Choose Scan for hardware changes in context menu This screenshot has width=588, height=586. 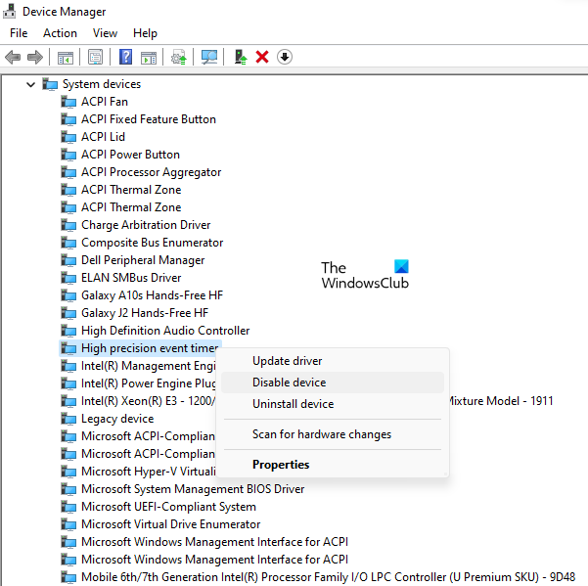click(333, 434)
